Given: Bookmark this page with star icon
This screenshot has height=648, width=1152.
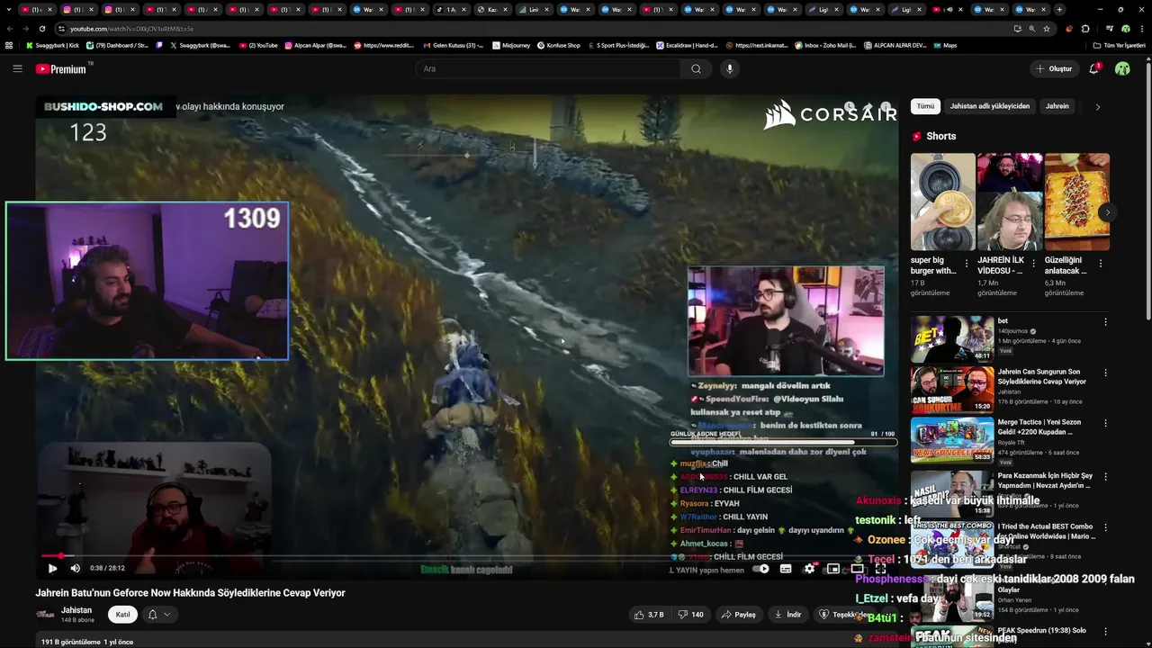Looking at the screenshot, I should [1046, 29].
